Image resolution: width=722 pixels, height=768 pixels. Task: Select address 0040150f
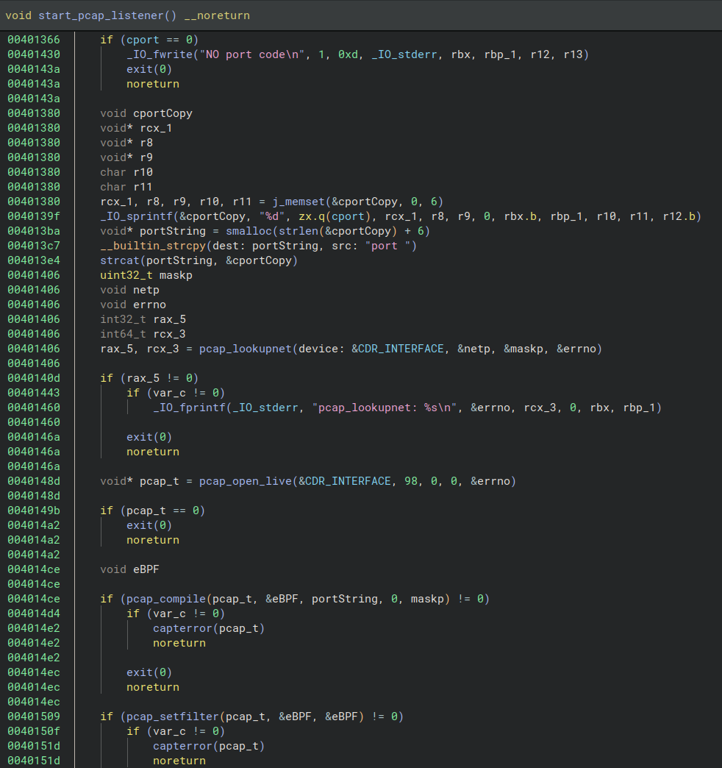point(34,730)
